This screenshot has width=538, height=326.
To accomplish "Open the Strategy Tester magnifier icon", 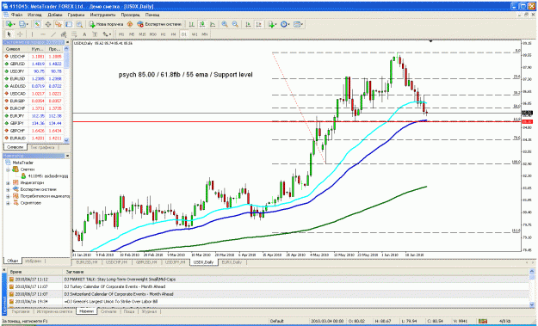I will 79,24.
